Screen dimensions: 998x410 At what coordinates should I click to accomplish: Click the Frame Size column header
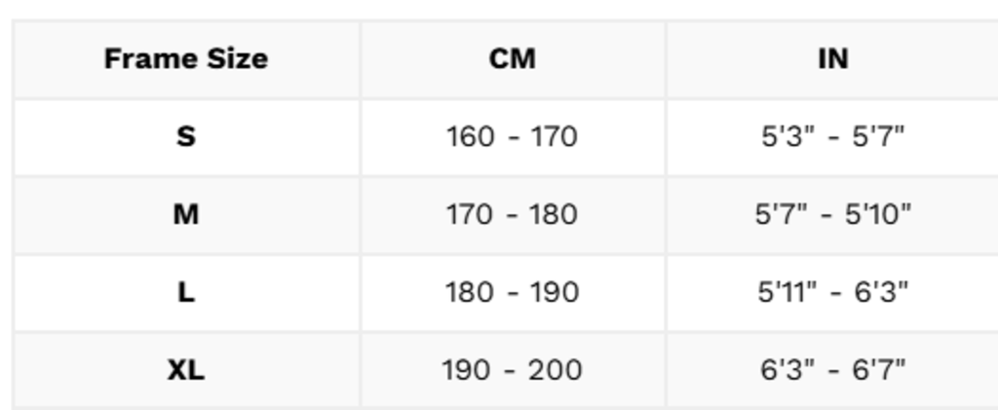pos(185,58)
